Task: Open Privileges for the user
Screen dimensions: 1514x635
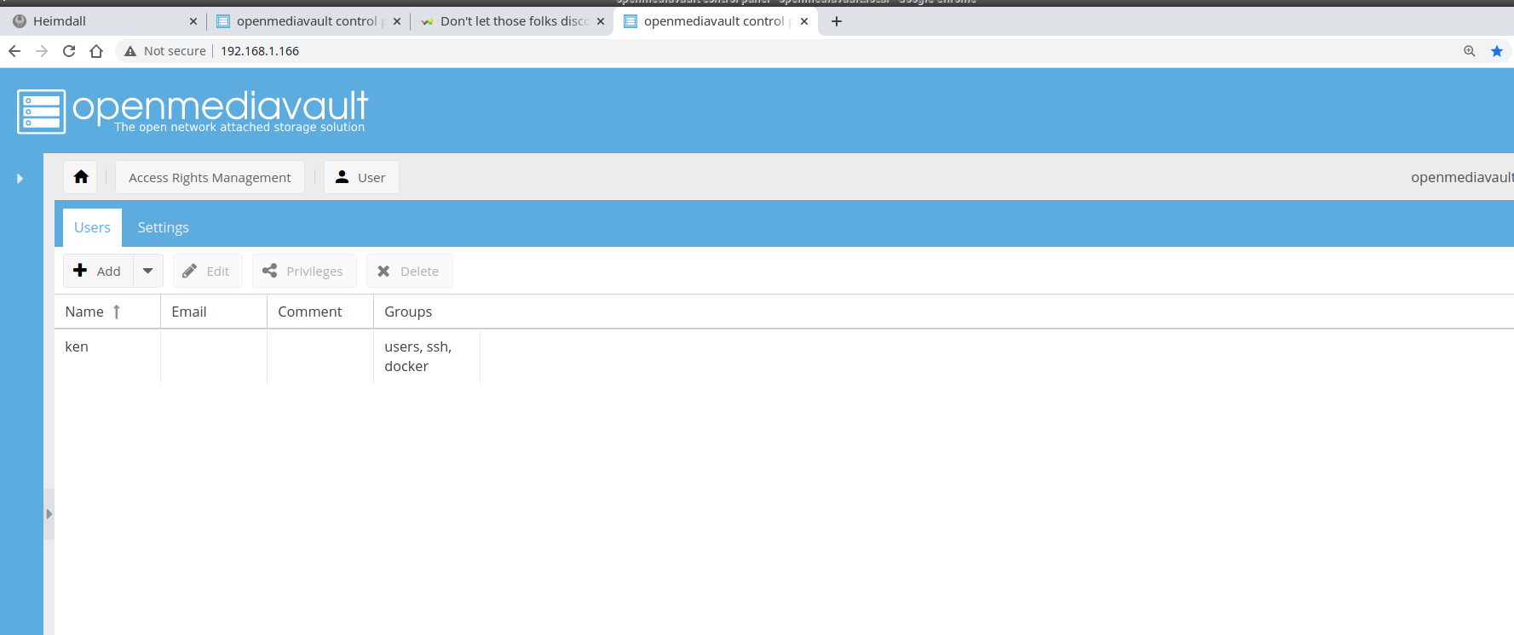Action: [x=303, y=271]
